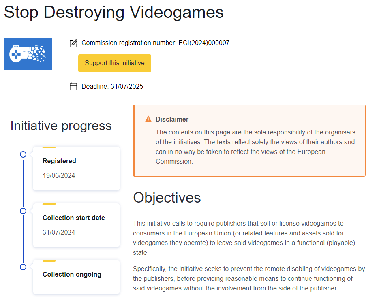Click the calendar icon next to the deadline
This screenshot has width=379, height=301.
[x=73, y=86]
